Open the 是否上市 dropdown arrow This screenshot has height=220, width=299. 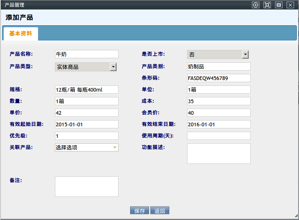click(245, 54)
